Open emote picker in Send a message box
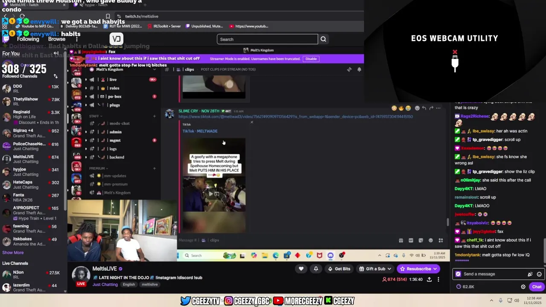The width and height of the screenshot is (546, 307). (539, 274)
